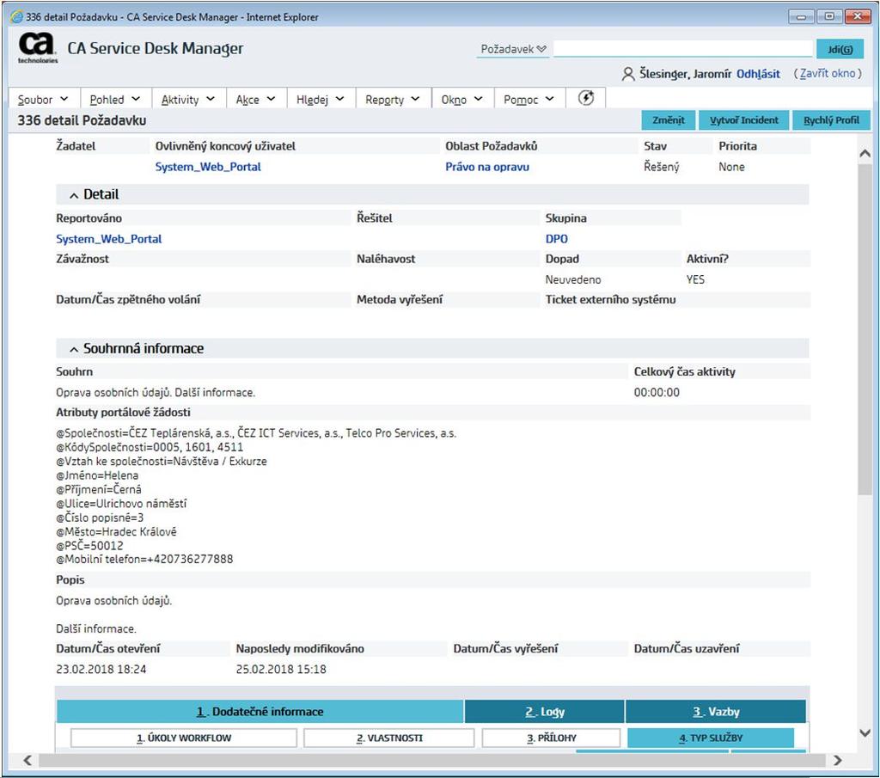Open the Okno menu
The image size is (880, 778).
coord(461,100)
